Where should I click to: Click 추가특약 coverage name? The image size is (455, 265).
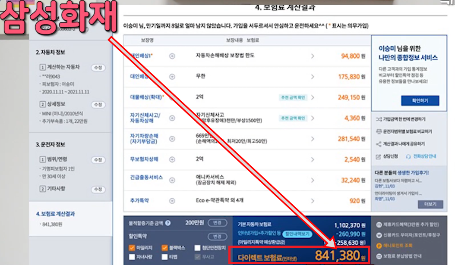tap(139, 201)
